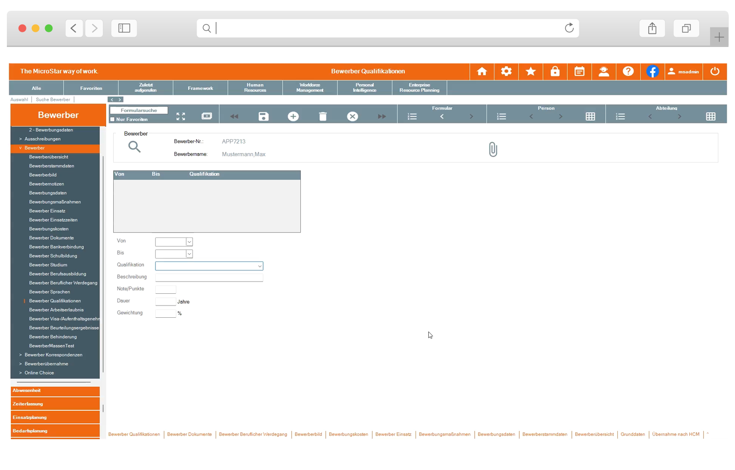This screenshot has width=735, height=470.
Task: Open the Enterprise Resource Planning tab
Action: [419, 88]
